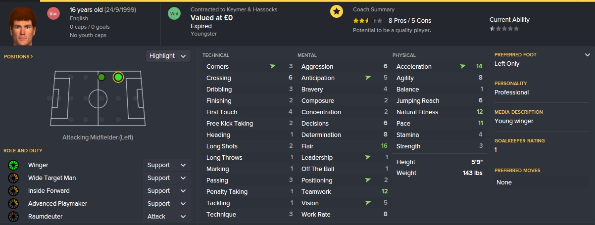Select the highlighted left attacking midfielder position dot
The width and height of the screenshot is (595, 225).
118,77
